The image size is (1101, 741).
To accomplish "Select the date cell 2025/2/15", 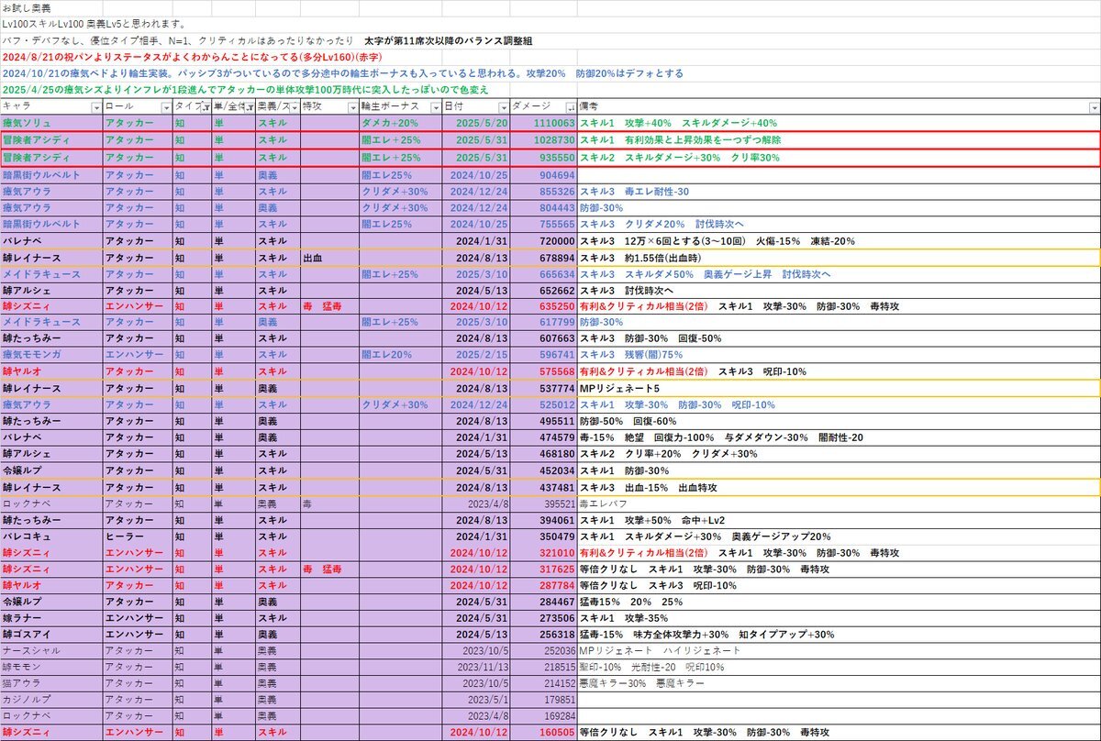I will (475, 353).
